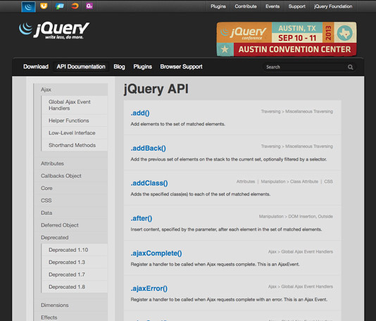Focus the Search input field
Image resolution: width=376 pixels, height=321 pixels.
(309, 67)
